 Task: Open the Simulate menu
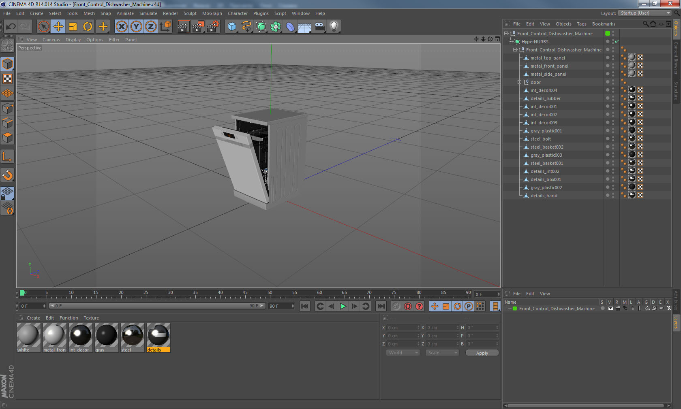(x=148, y=13)
